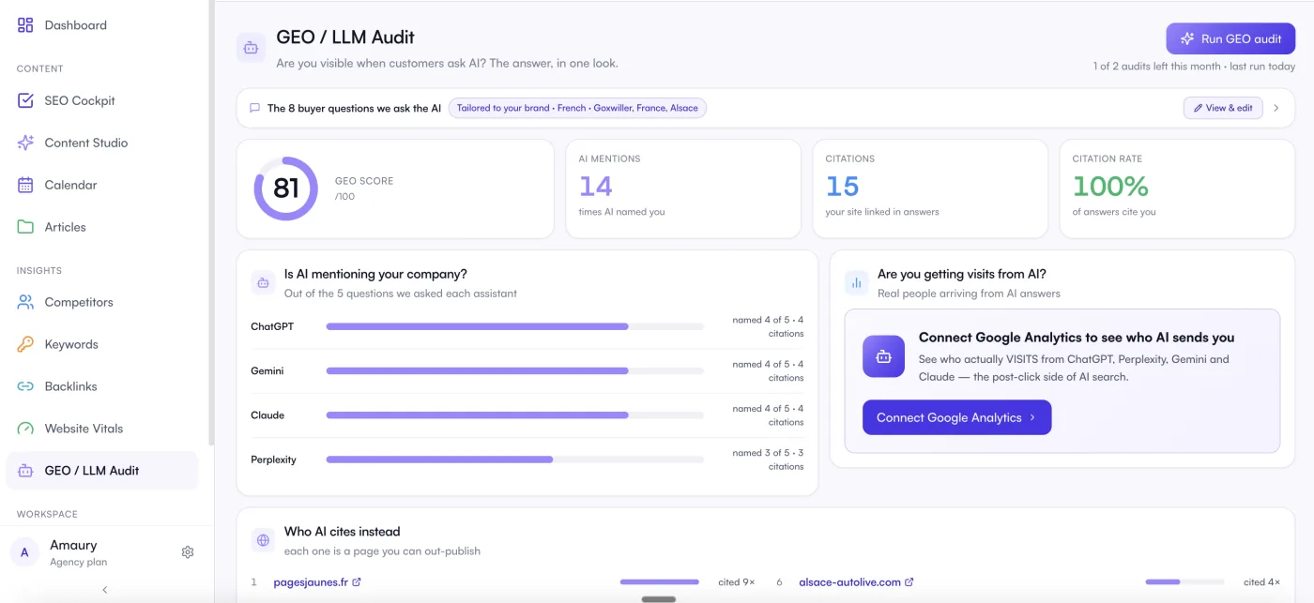This screenshot has height=603, width=1314.
Task: Click the Citation Rate 100% value
Action: tap(1110, 187)
